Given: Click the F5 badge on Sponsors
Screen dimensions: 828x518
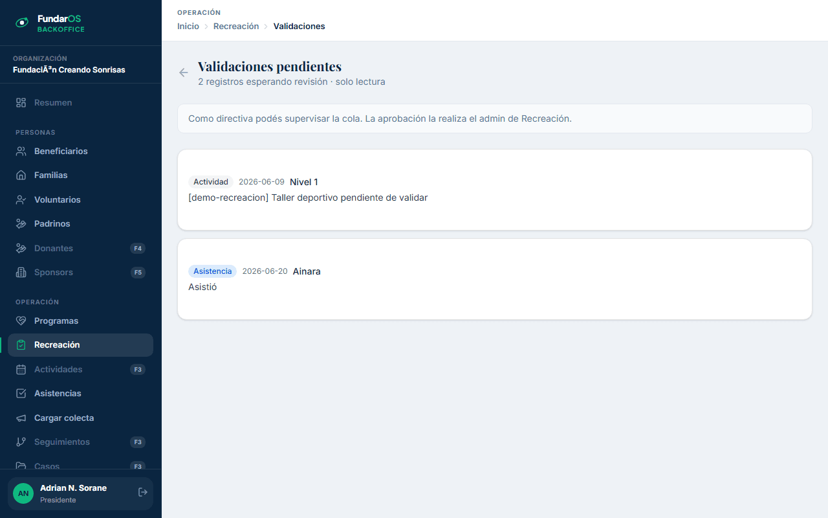Looking at the screenshot, I should 137,273.
